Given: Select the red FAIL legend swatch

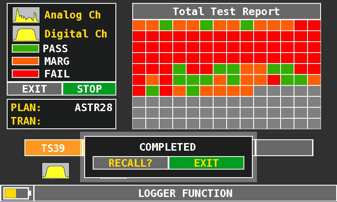Looking at the screenshot, I should click(25, 74).
